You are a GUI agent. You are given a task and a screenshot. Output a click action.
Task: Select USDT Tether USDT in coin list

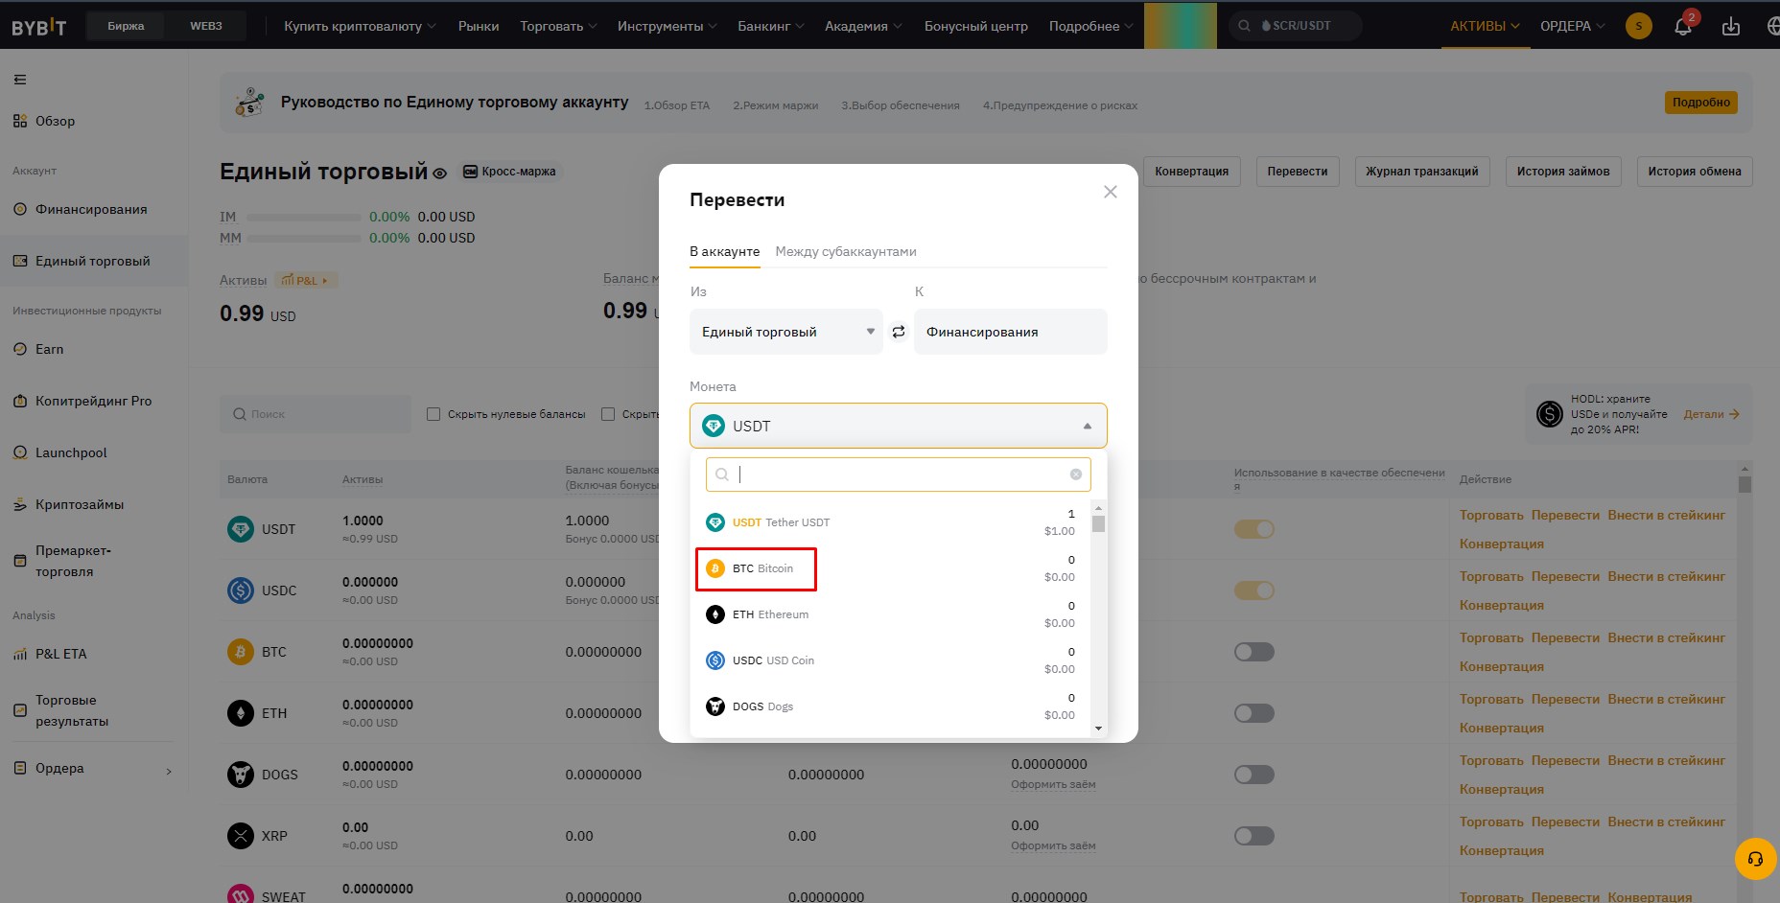[x=891, y=522]
